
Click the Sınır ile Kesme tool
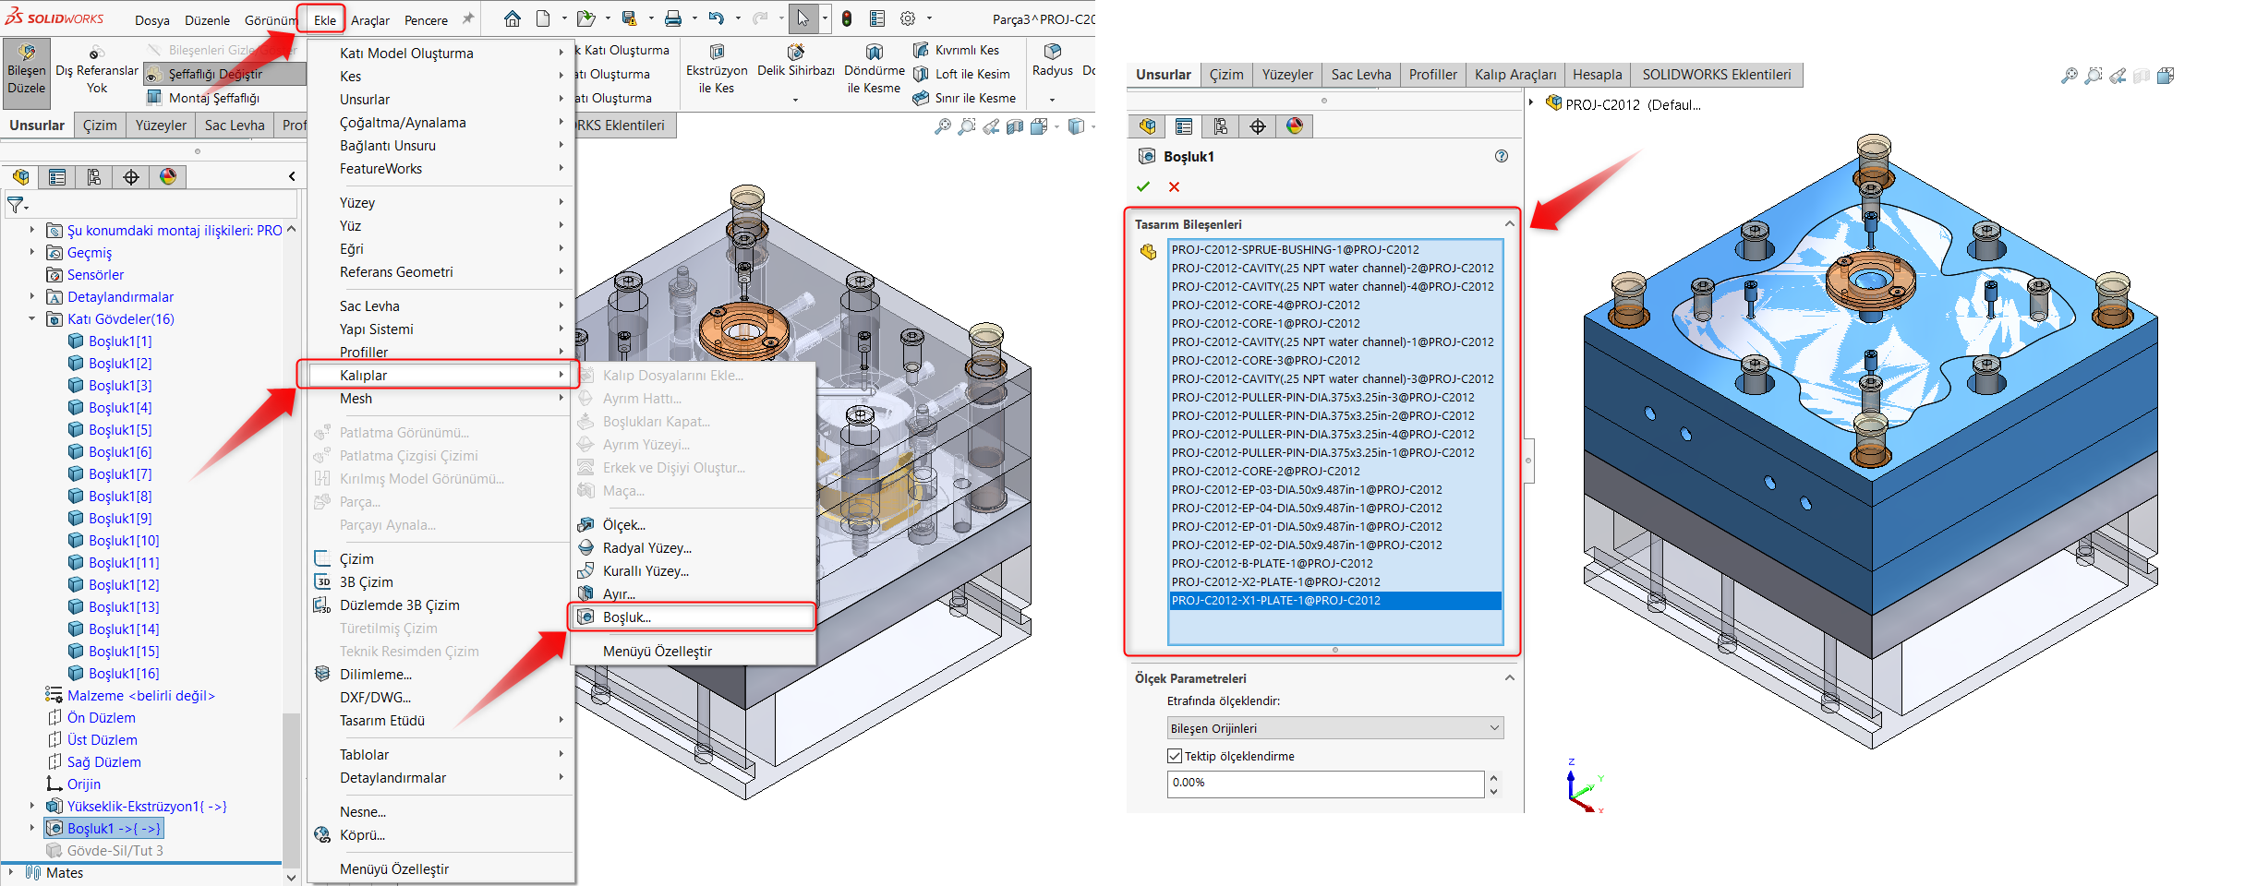pyautogui.click(x=965, y=98)
